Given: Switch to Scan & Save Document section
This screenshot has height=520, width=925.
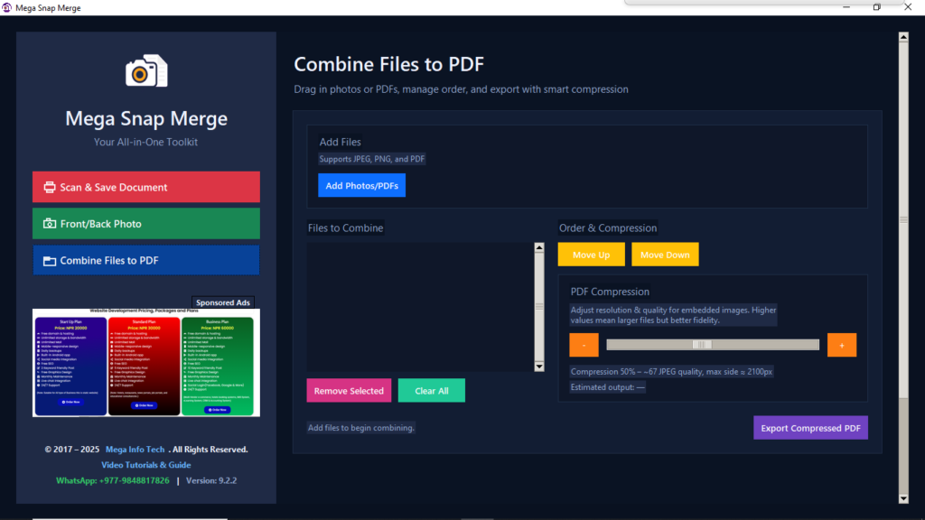Looking at the screenshot, I should [x=145, y=187].
